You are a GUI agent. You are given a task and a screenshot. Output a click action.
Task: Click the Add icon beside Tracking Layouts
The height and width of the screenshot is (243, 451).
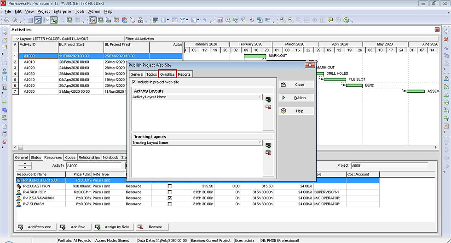point(268,145)
